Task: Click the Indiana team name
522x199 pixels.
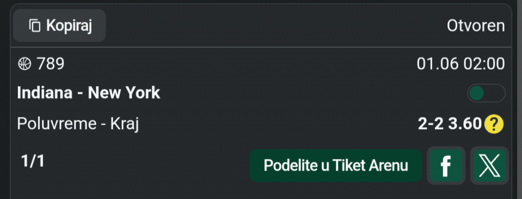Action: 45,93
